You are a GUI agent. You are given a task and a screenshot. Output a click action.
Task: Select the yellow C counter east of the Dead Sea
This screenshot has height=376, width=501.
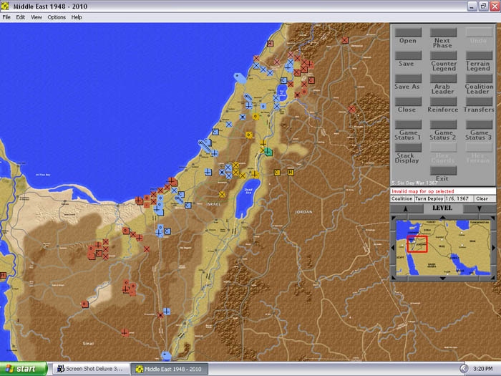(x=277, y=173)
